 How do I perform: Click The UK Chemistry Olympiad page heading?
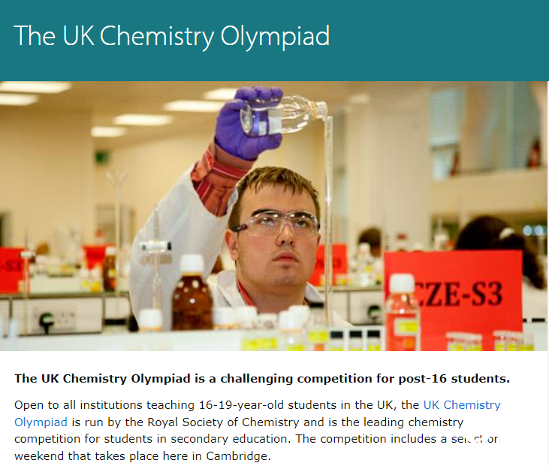click(x=171, y=36)
